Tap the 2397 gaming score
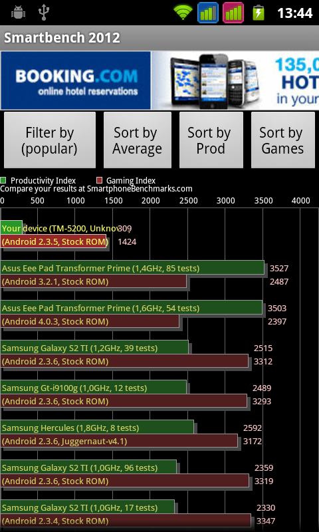The width and height of the screenshot is (319, 532). click(x=277, y=321)
